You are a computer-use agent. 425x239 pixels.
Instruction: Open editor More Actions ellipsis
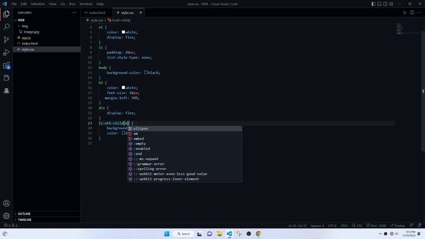[419, 13]
